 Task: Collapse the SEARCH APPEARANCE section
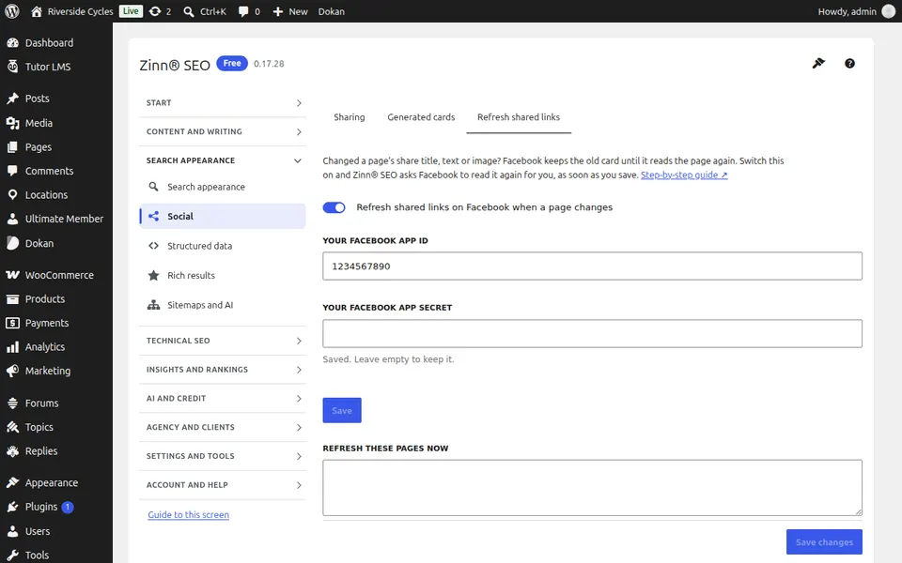(223, 160)
